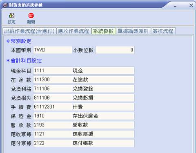Select the 兌換利益 code field 711105
The width and height of the screenshot is (196, 153).
click(x=53, y=89)
